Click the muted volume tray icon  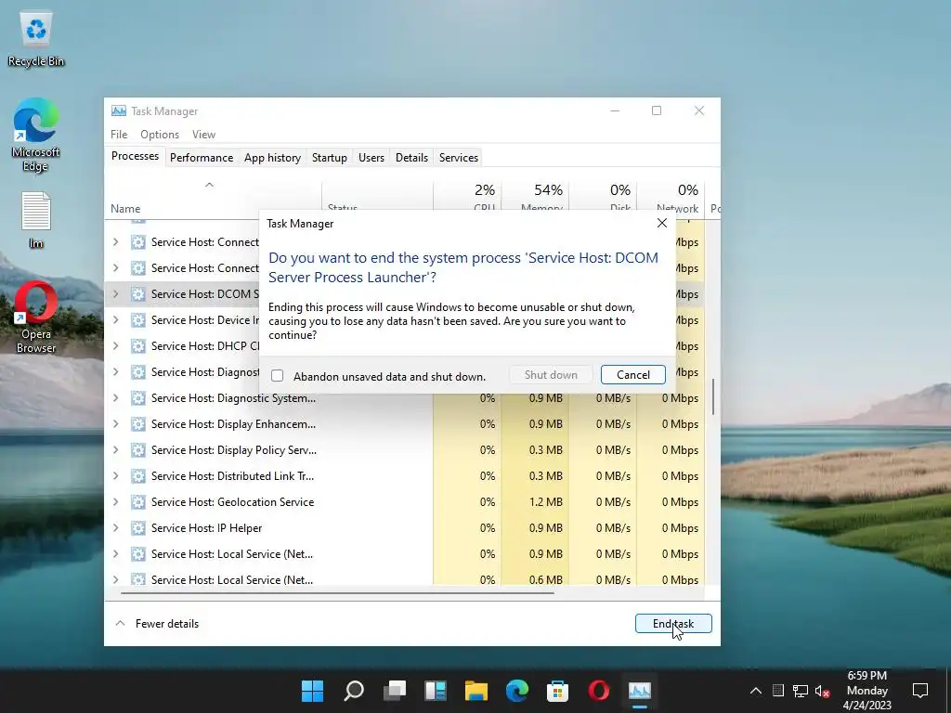[823, 691]
